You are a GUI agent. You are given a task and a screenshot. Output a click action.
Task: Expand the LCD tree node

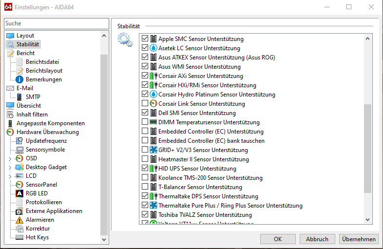pos(10,176)
